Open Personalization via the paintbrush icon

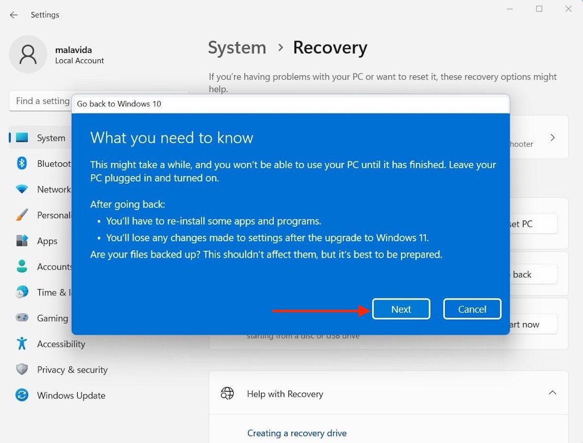coord(22,215)
